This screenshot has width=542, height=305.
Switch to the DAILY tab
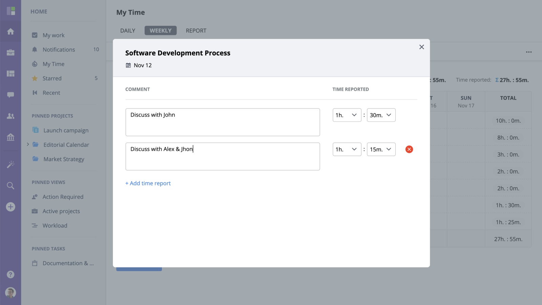[128, 30]
